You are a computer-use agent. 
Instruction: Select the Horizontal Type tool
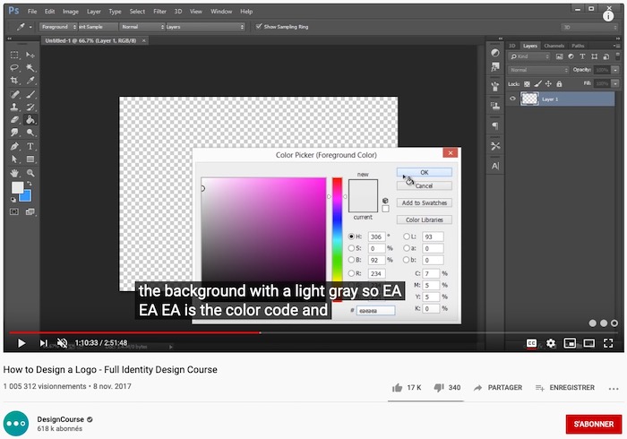pos(30,146)
